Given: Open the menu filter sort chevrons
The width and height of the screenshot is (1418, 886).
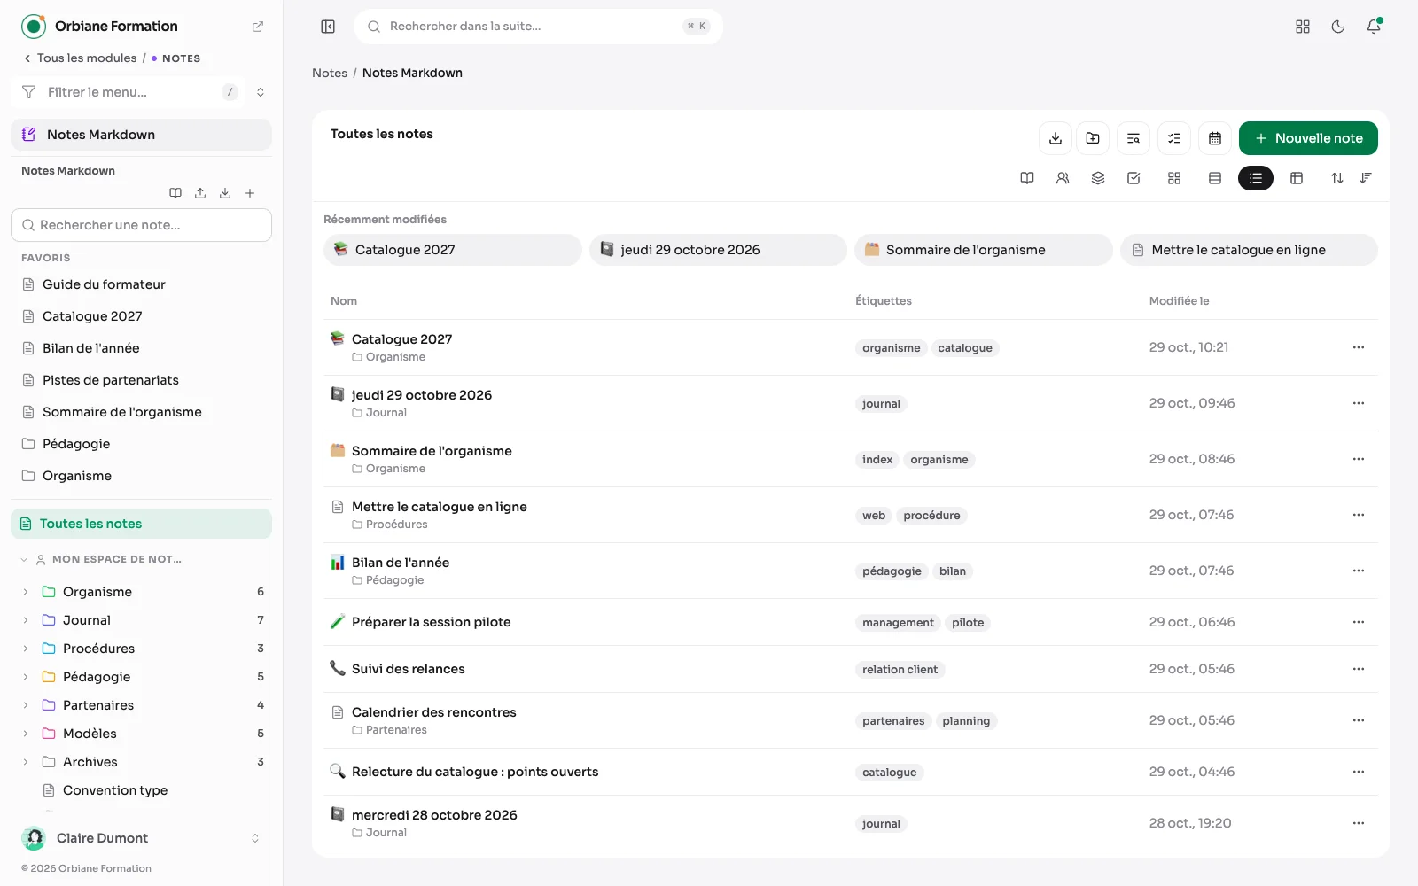Looking at the screenshot, I should 261,92.
